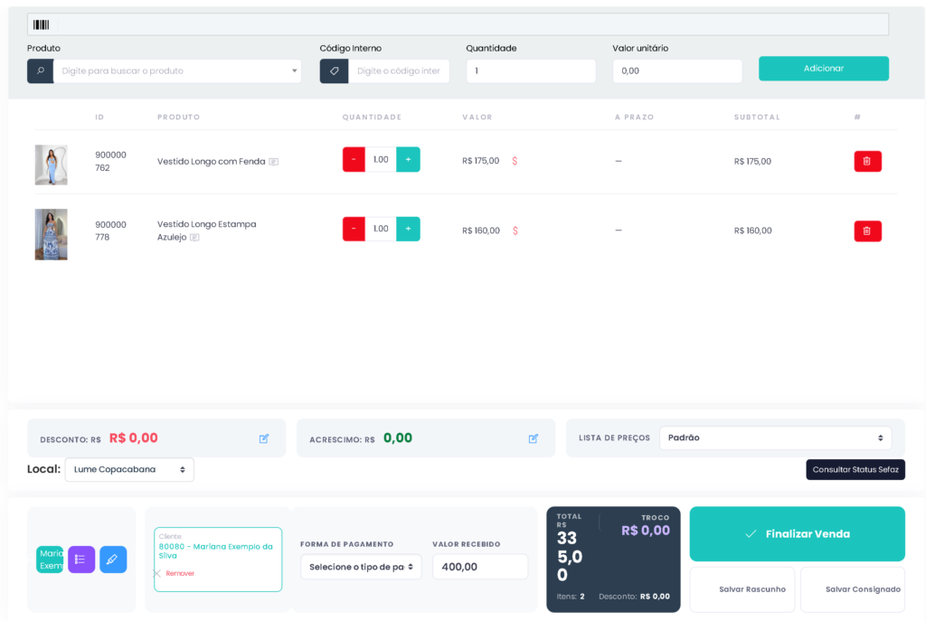Decrease quantity of Vestido Longo Estampa Azulejo
Screen dimensions: 926x621
354,229
